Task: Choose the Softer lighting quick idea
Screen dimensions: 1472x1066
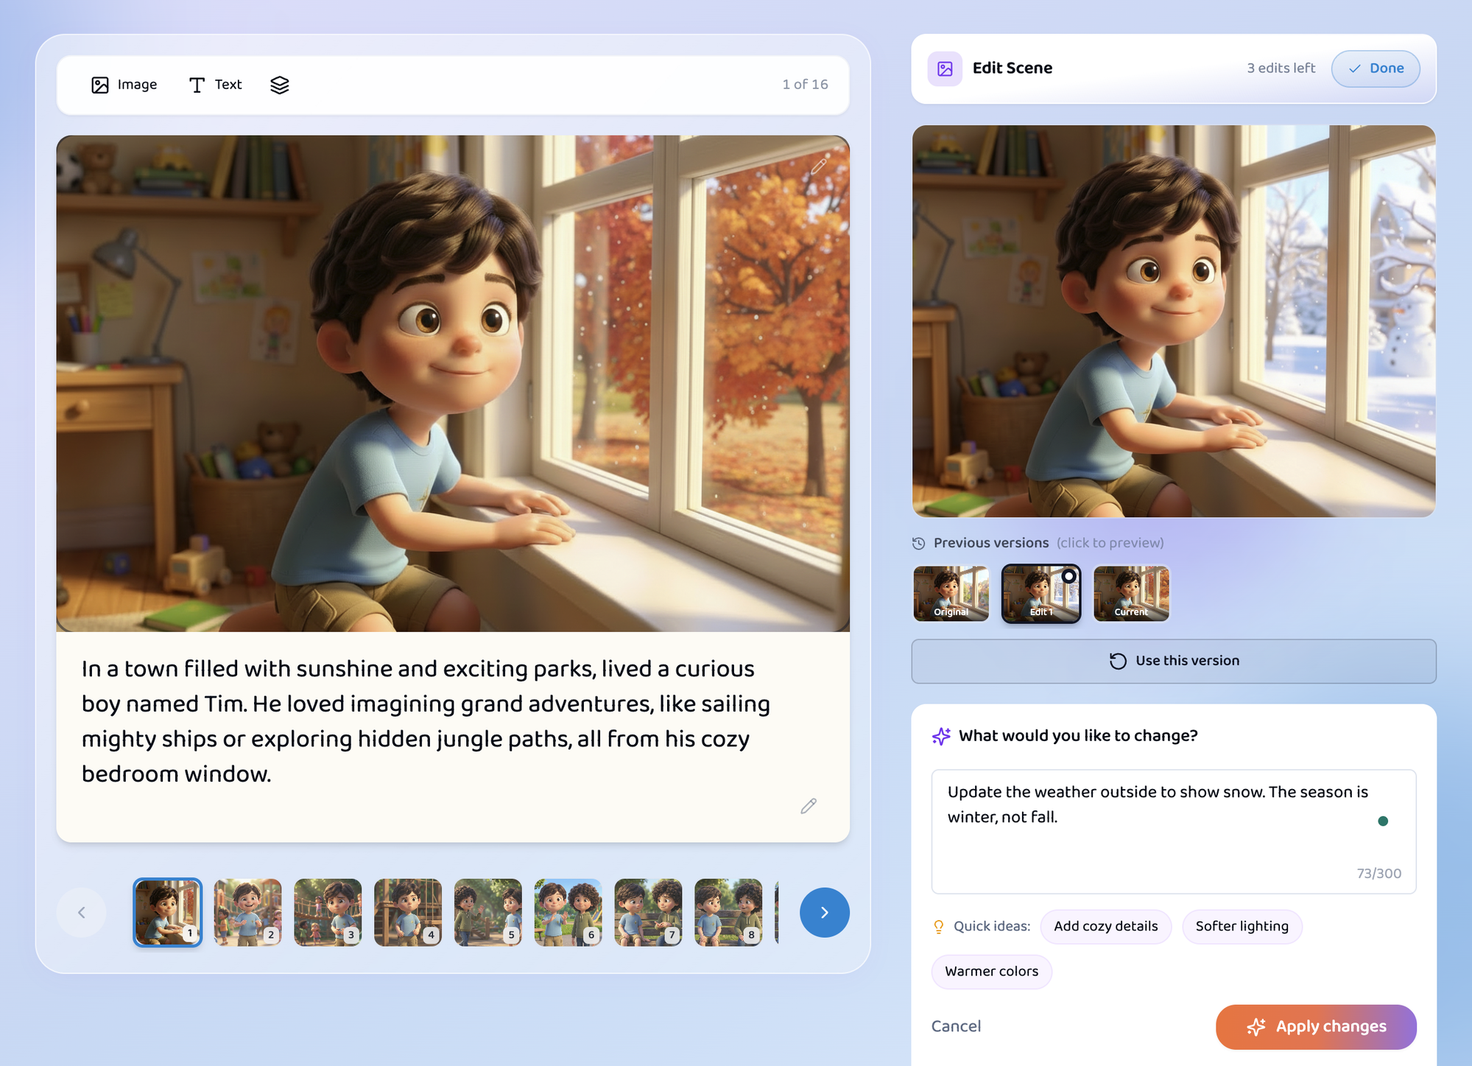Action: 1241,927
